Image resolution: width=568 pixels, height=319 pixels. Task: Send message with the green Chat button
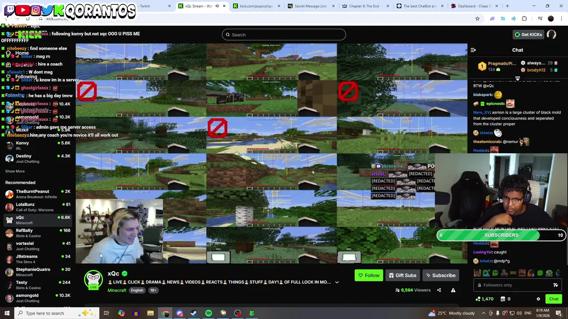[x=553, y=299]
